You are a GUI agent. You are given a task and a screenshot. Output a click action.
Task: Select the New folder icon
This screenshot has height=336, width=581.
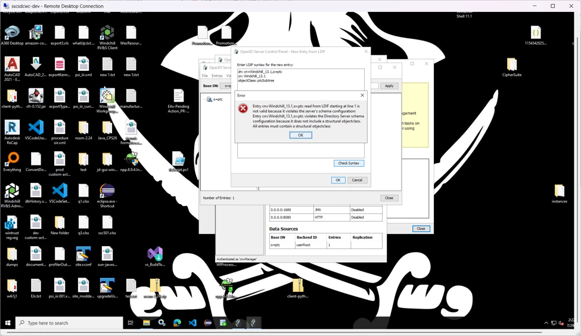(x=59, y=225)
